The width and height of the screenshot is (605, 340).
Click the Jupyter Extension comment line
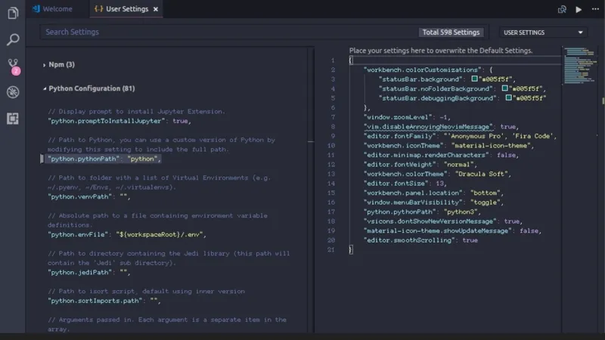click(137, 111)
